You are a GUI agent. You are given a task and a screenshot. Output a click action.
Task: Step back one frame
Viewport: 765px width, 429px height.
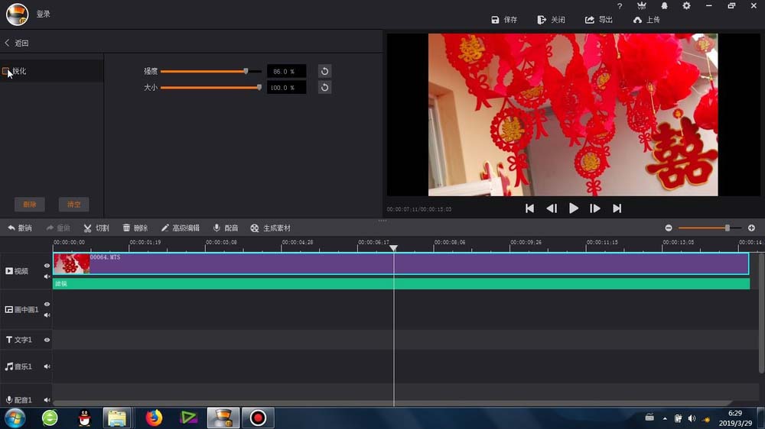[x=552, y=208]
